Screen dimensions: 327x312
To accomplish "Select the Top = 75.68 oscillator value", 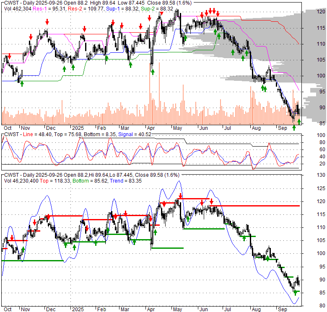I will coord(67,134).
